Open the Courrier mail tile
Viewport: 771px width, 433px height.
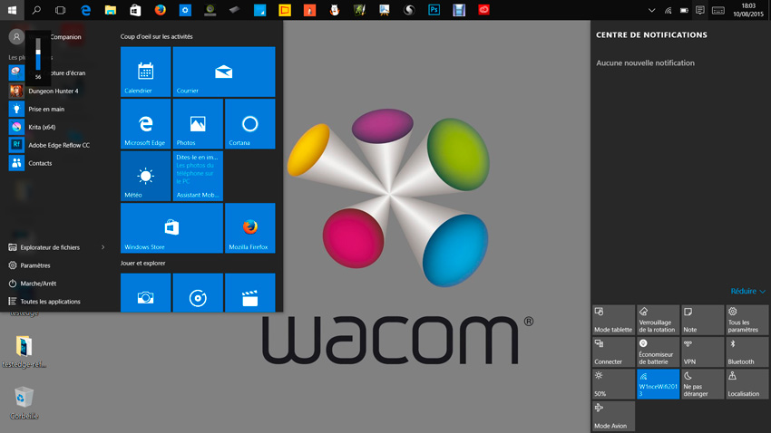(224, 72)
